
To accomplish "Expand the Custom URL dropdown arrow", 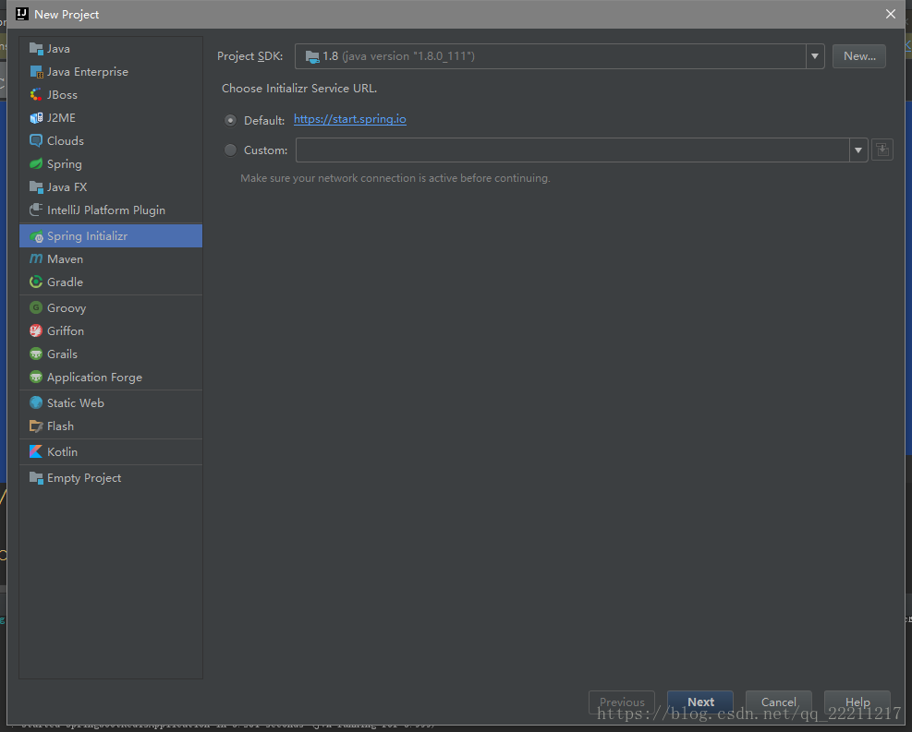I will (857, 150).
